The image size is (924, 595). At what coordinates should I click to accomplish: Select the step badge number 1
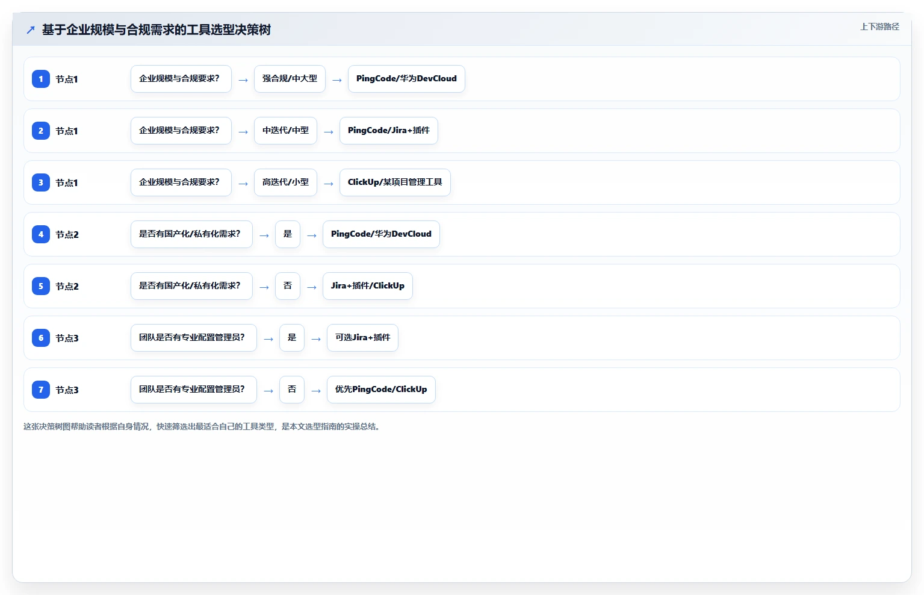tap(41, 79)
